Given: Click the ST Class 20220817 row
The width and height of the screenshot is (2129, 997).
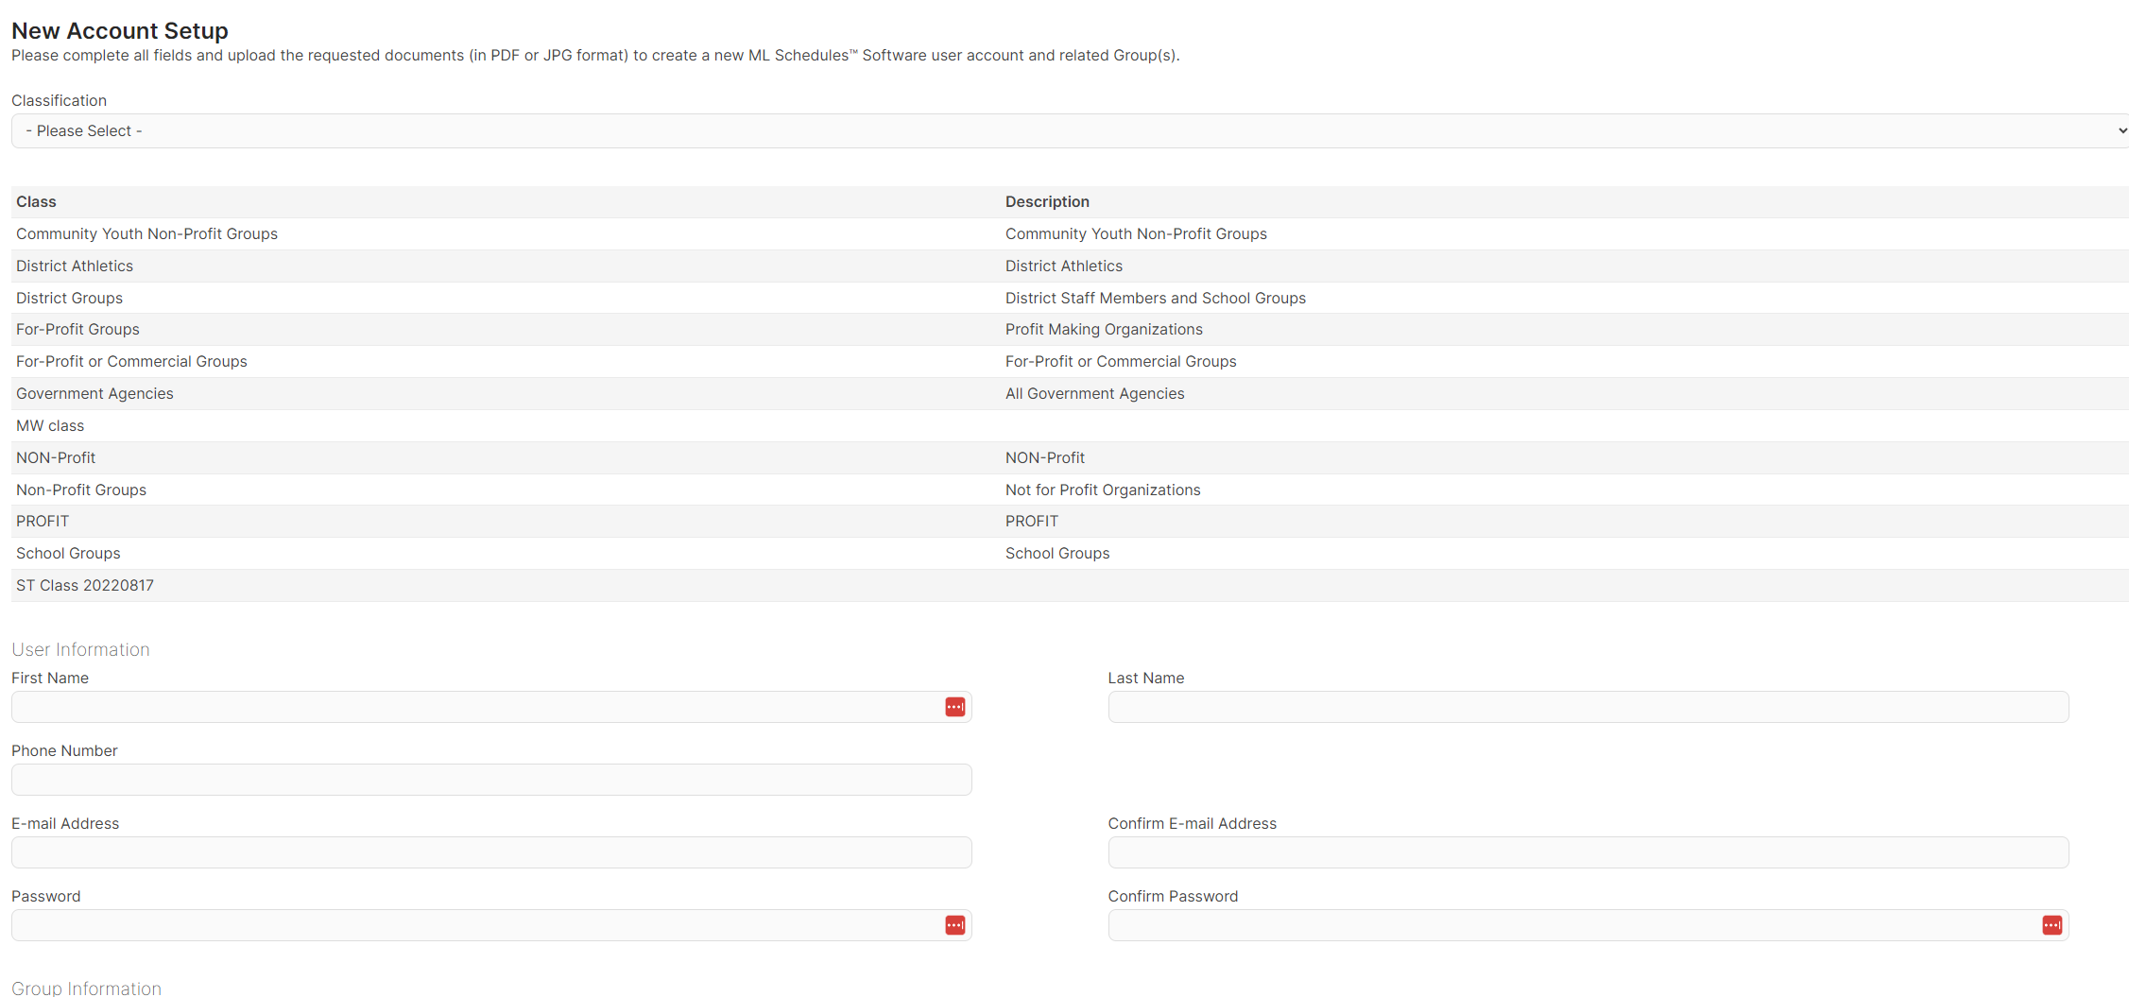Looking at the screenshot, I should (x=1070, y=586).
